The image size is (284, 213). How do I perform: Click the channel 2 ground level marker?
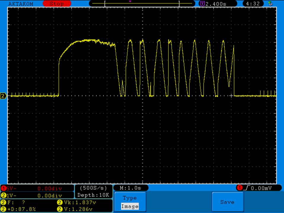4,96
